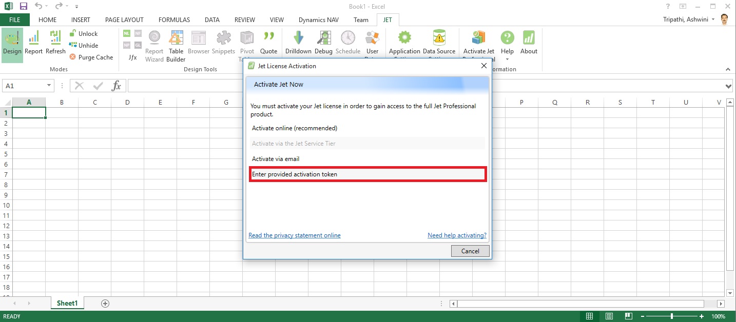Viewport: 736px width, 322px height.
Task: Collapse the ribbon with the arrow
Action: pos(728,69)
